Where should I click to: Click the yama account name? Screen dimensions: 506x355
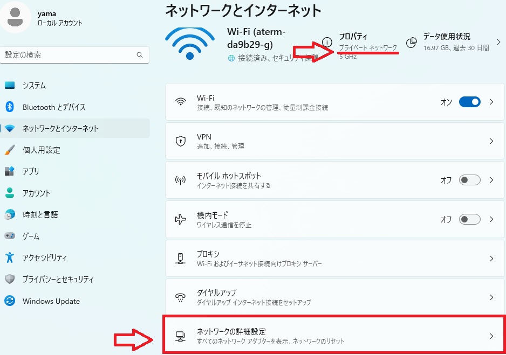click(47, 14)
